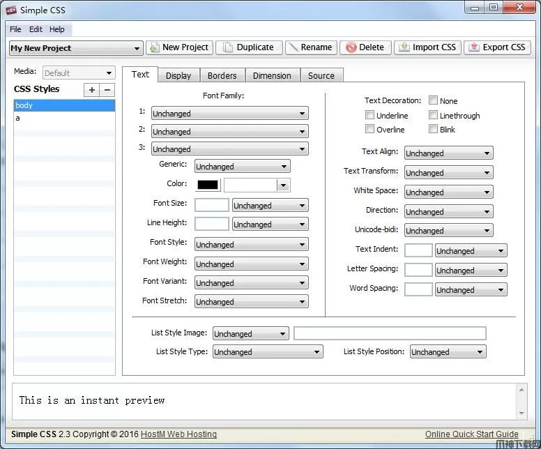The width and height of the screenshot is (541, 449).
Task: Open the My New Project selector
Action: tap(76, 49)
